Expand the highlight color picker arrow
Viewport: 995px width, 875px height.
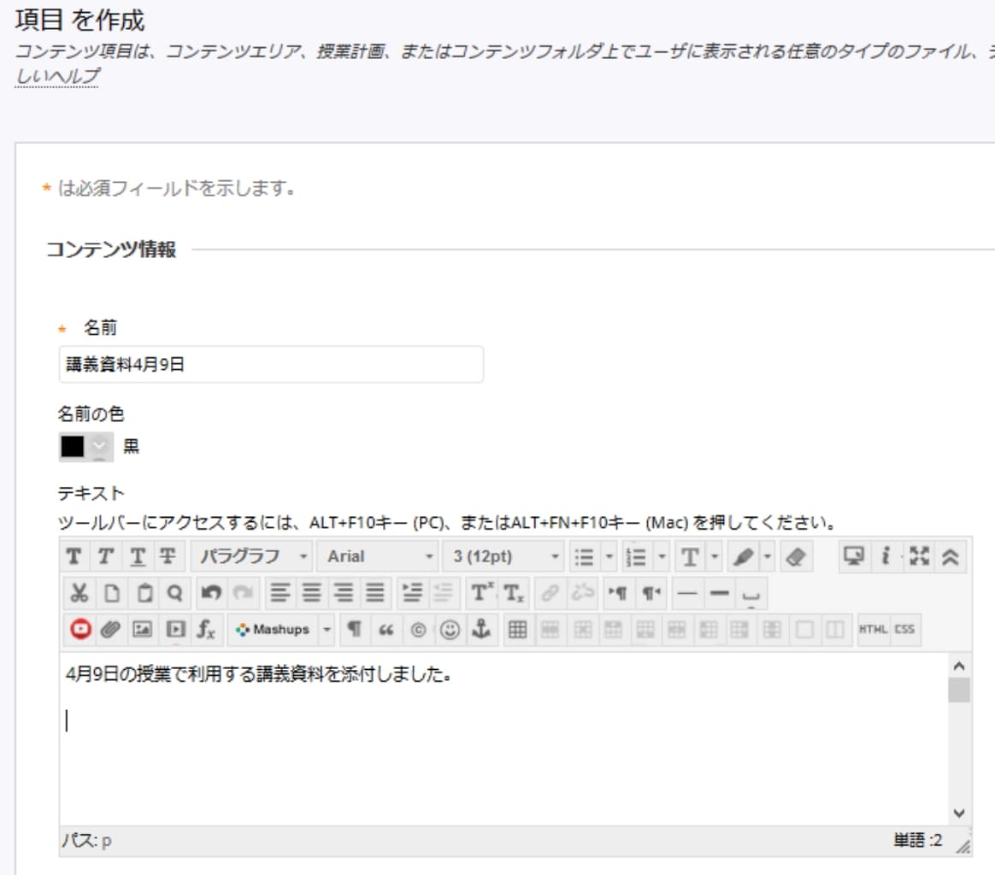(x=768, y=557)
